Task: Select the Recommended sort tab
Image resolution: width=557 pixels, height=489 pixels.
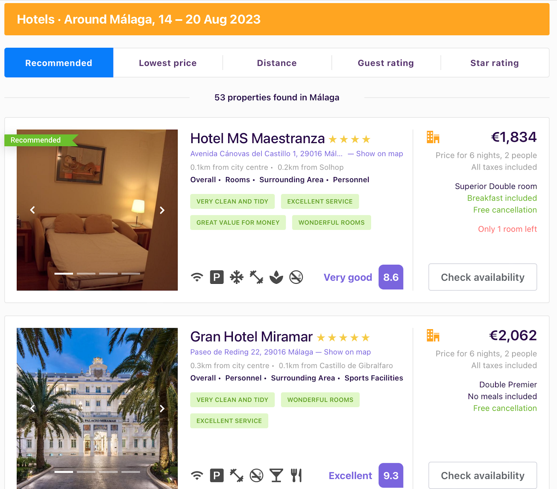Action: (59, 63)
